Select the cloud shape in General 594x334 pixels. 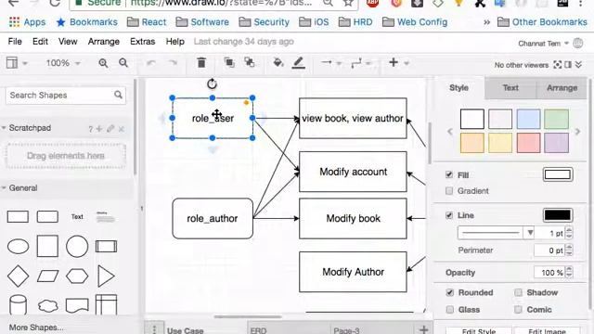(x=47, y=305)
